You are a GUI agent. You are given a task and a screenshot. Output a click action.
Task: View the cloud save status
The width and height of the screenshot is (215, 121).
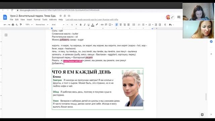pyautogui.click(x=69, y=16)
